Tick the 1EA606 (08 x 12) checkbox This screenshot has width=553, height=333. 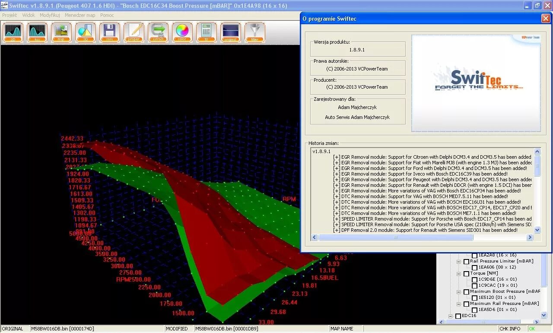click(474, 267)
